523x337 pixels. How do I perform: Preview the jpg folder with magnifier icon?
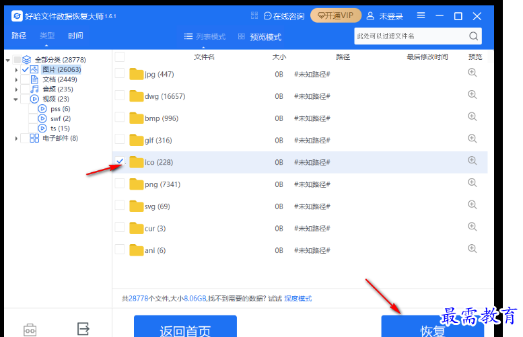click(473, 73)
